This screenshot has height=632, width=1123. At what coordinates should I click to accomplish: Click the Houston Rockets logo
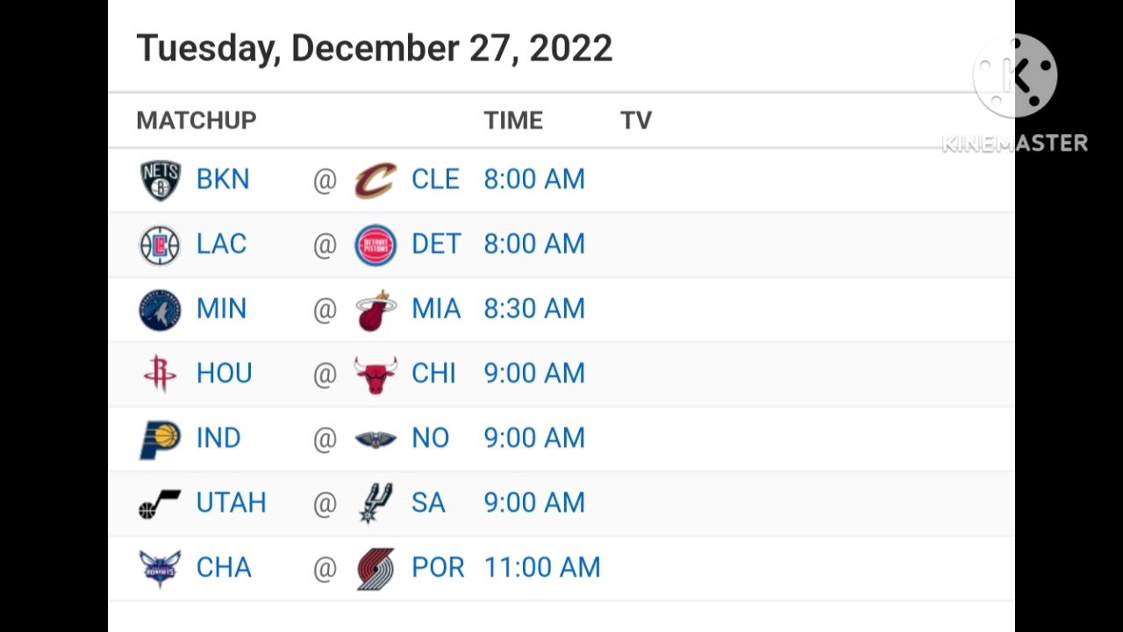pyautogui.click(x=160, y=374)
